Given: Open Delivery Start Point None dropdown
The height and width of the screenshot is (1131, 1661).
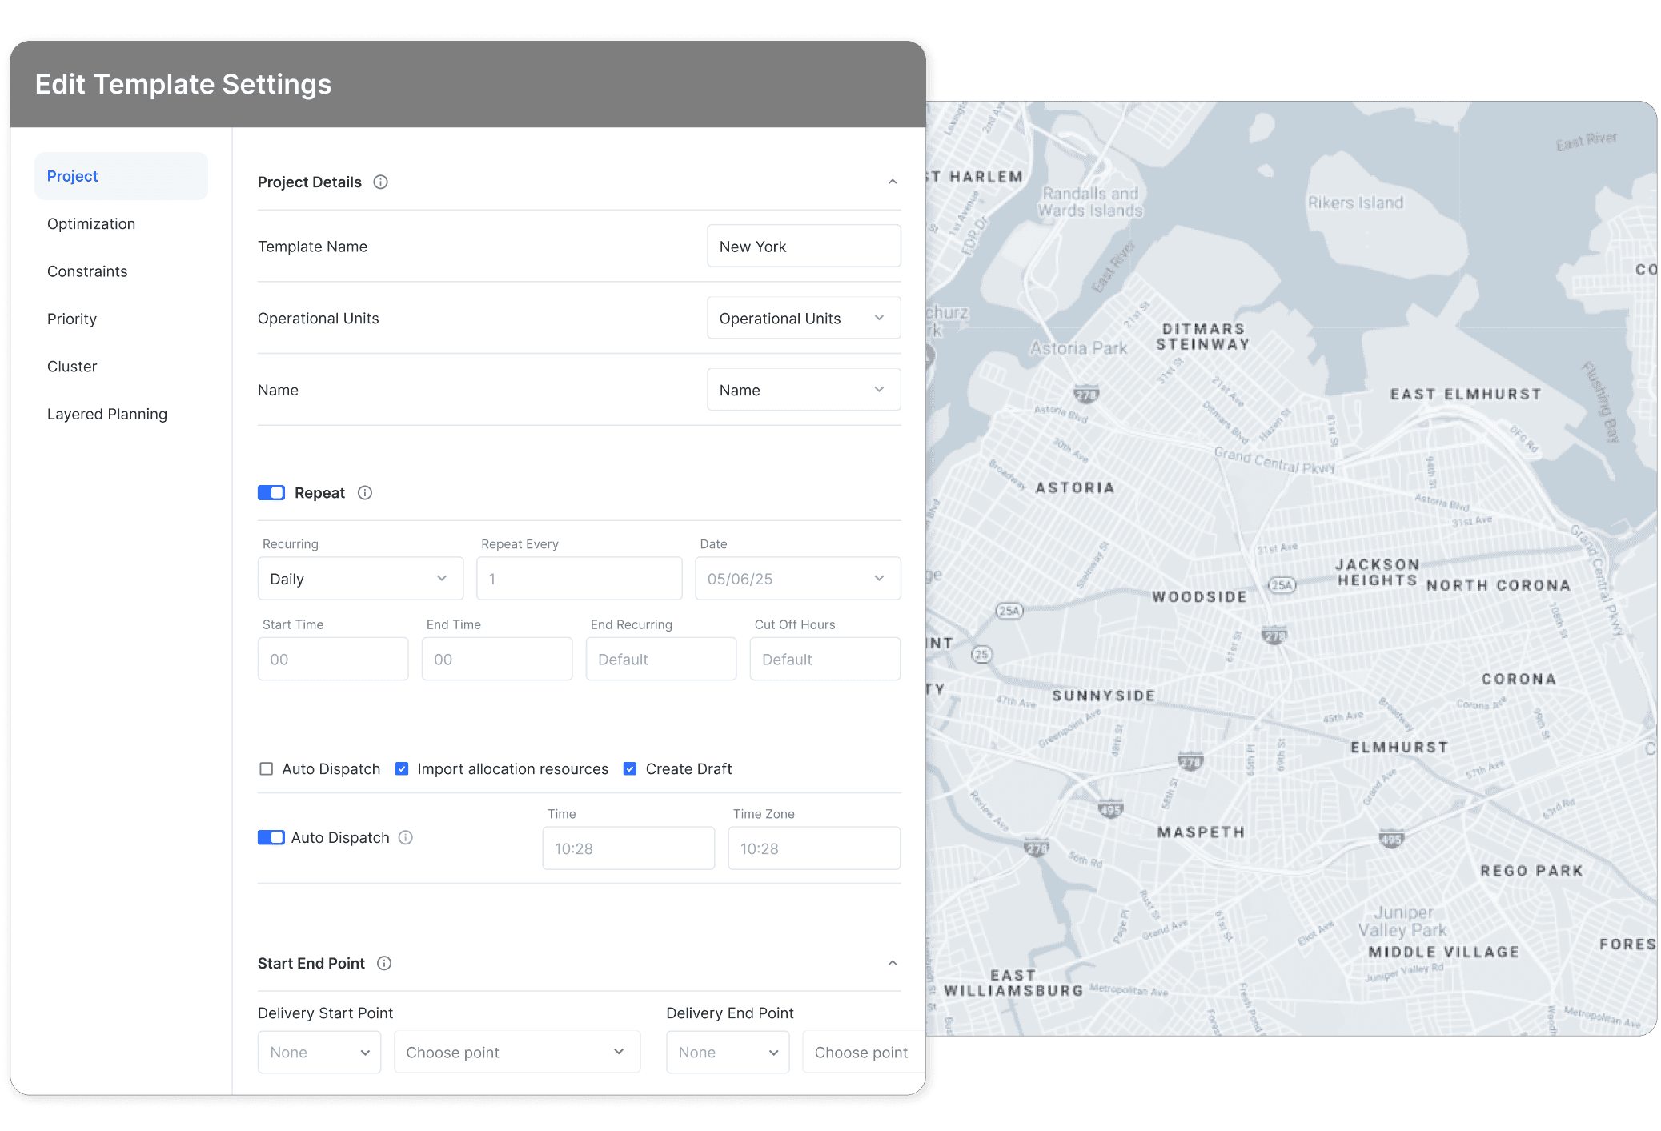Looking at the screenshot, I should pos(319,1052).
